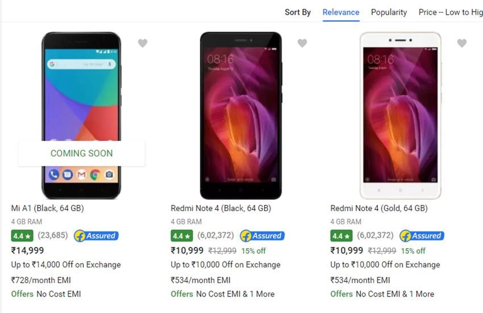Open the 4.4 rating badge for Redmi Note 4 Black

(x=182, y=236)
